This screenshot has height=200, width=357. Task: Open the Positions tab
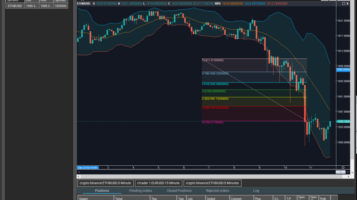pos(102,191)
